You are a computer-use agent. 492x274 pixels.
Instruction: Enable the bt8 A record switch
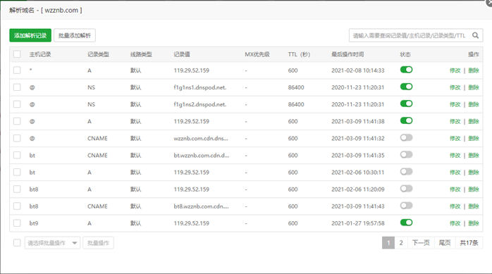406,188
